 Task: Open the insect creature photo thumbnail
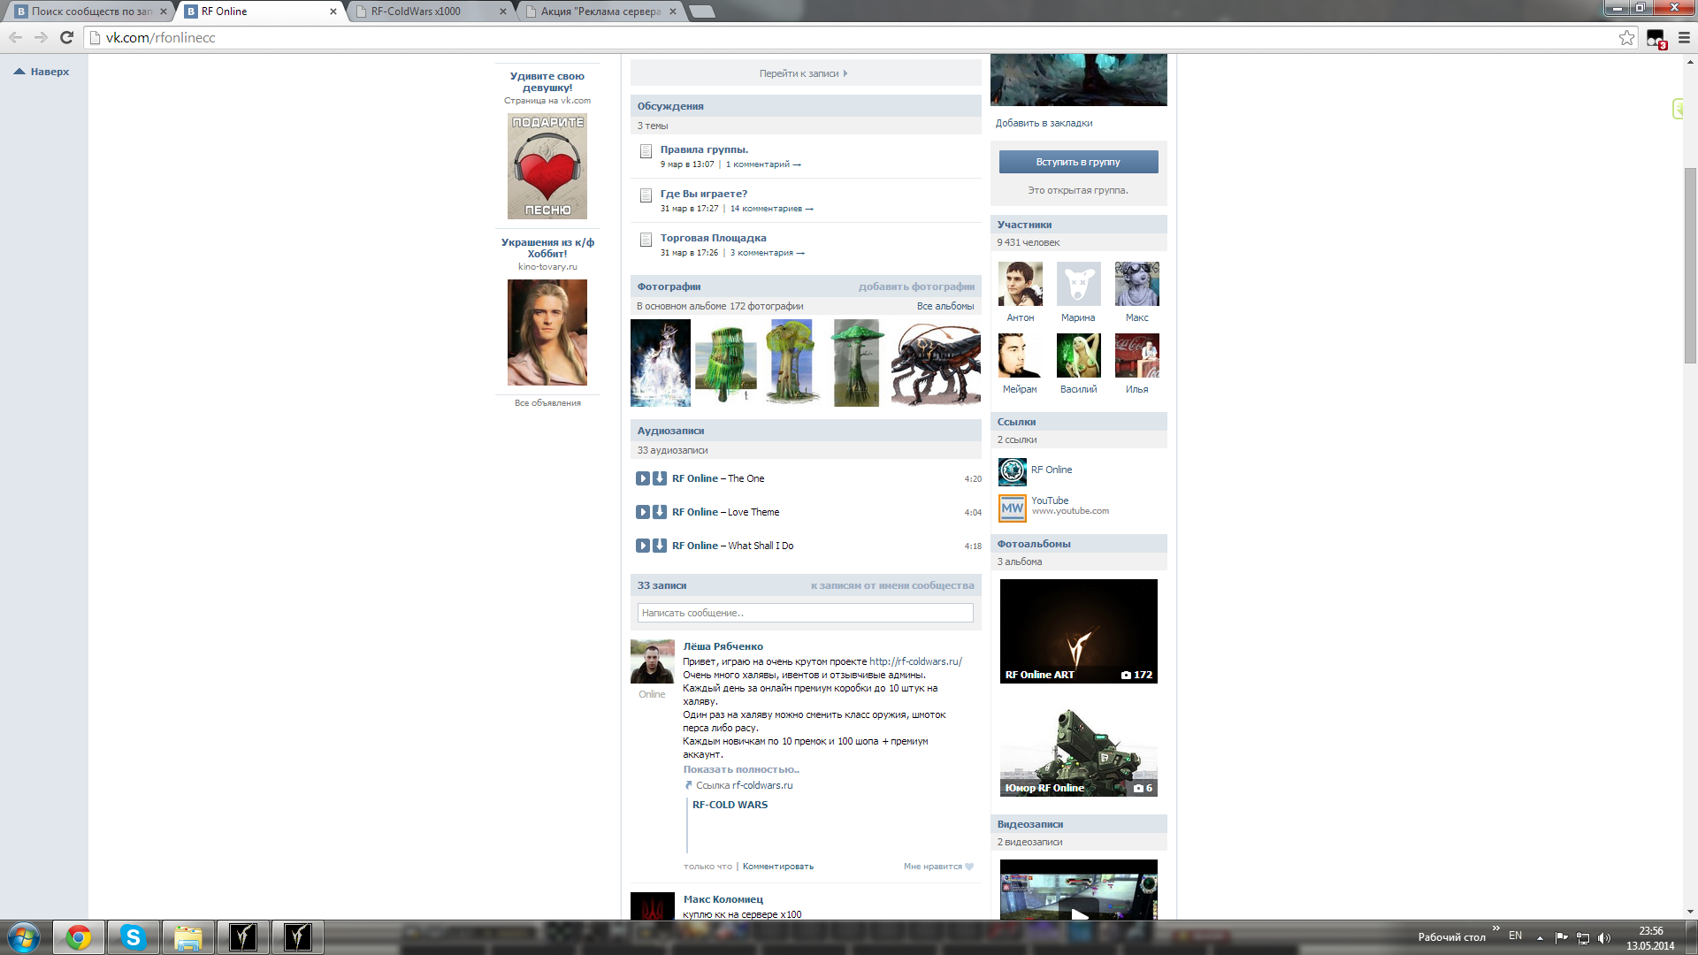pos(936,363)
